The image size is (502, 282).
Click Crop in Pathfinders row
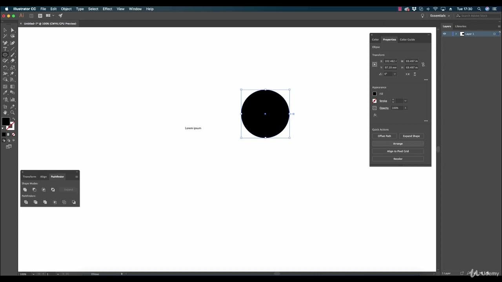pos(55,202)
